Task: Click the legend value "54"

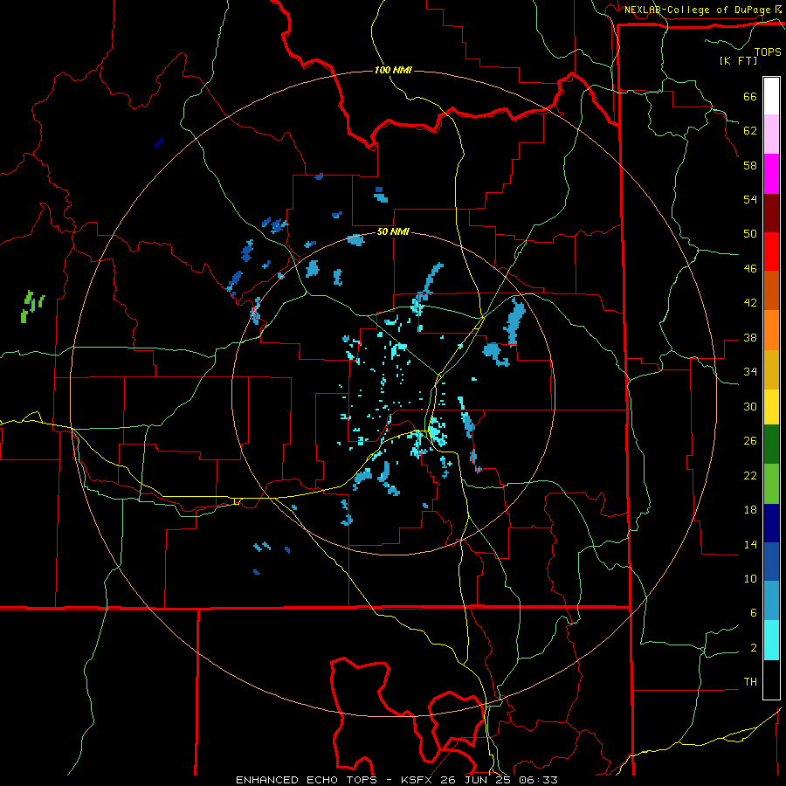Action: [x=750, y=199]
